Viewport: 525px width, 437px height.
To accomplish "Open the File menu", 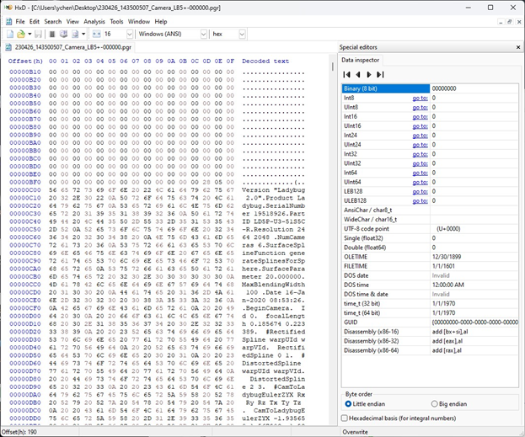I will tap(20, 22).
